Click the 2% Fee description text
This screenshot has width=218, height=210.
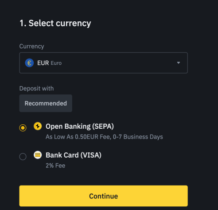click(x=55, y=166)
